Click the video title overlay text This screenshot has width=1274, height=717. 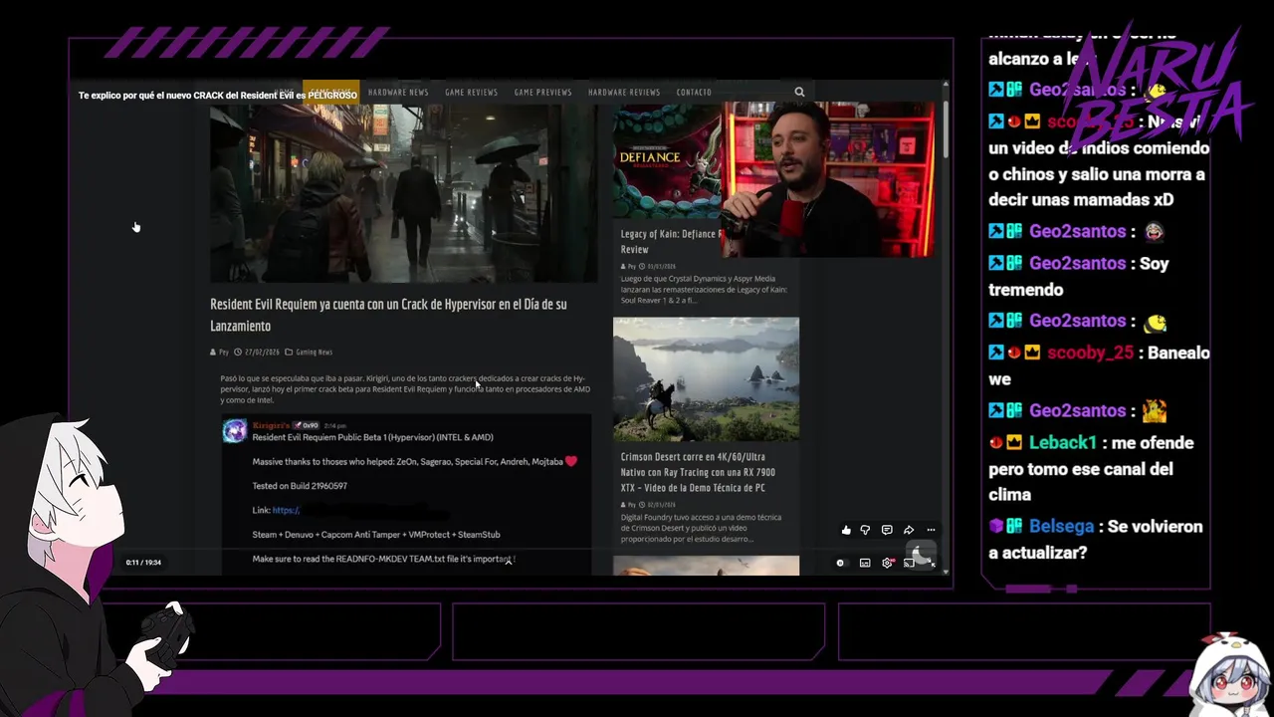(x=218, y=95)
